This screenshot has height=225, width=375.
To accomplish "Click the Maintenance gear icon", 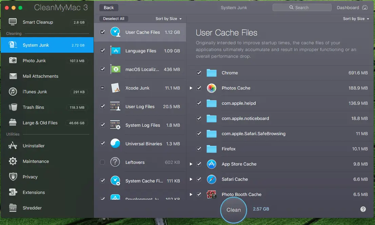I will (x=13, y=161).
